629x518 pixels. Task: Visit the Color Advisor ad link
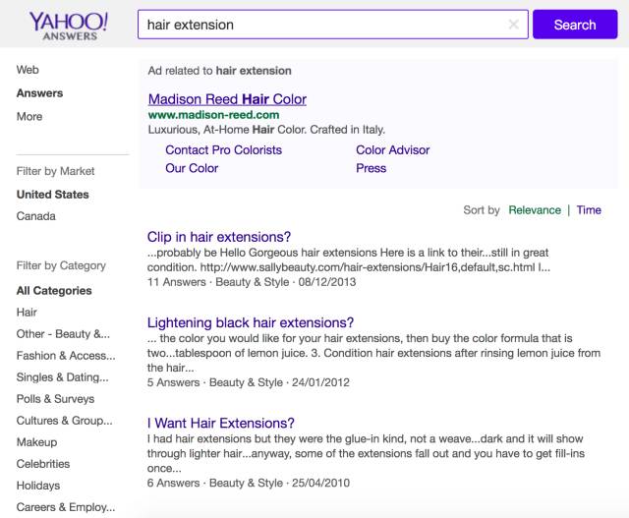pyautogui.click(x=393, y=150)
